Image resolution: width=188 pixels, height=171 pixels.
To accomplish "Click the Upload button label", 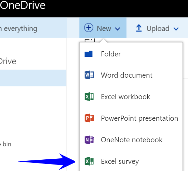I will 158,29.
